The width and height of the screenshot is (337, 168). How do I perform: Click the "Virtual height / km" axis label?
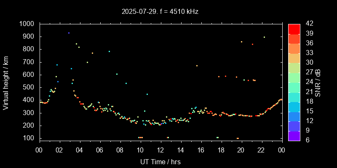pos(6,82)
